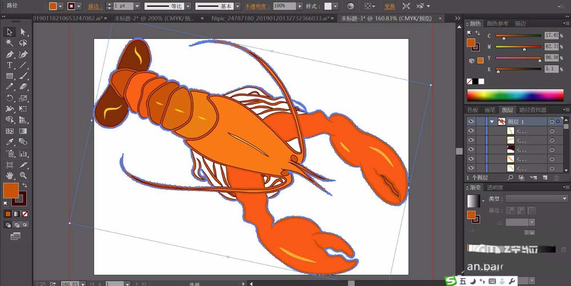Select the Blend tool
Image resolution: width=571 pixels, height=286 pixels.
(x=23, y=142)
